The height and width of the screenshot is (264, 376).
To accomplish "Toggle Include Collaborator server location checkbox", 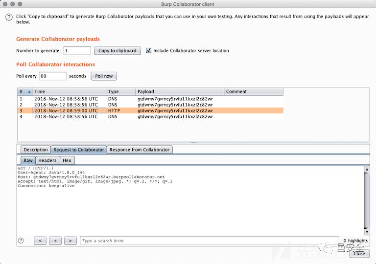I will click(x=149, y=50).
